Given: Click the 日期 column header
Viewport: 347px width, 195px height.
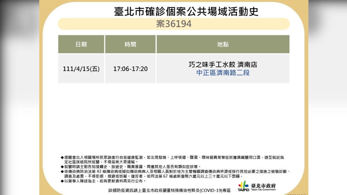Looking at the screenshot, I should coord(81,44).
